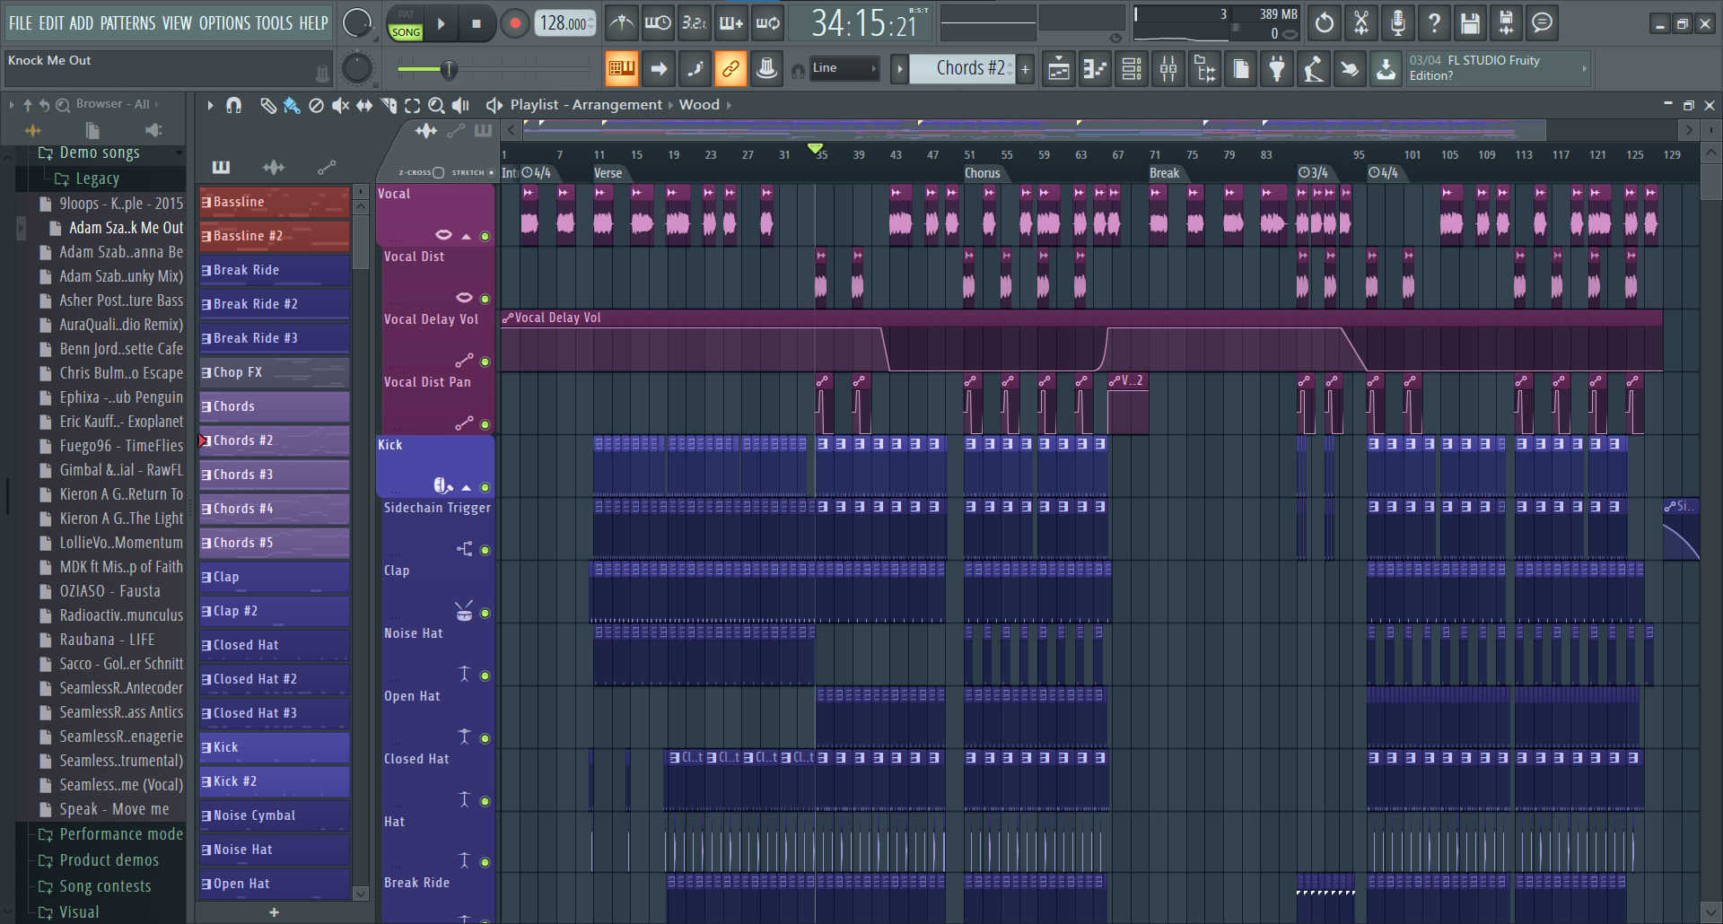The height and width of the screenshot is (924, 1723).
Task: Toggle the metronome icon
Action: pyautogui.click(x=622, y=22)
